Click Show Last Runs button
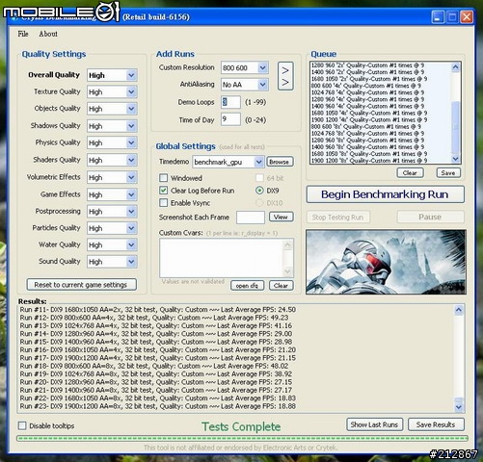Screen dimensions: 483x462 (374, 424)
